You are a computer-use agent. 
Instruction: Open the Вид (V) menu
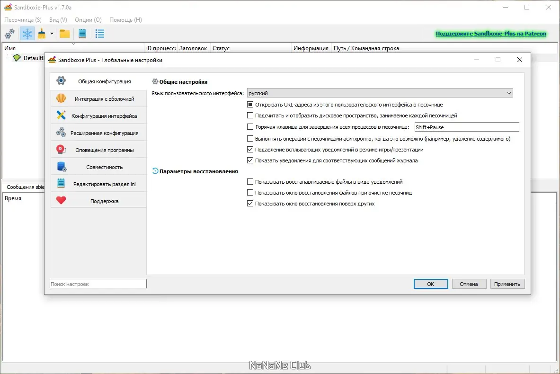[58, 19]
